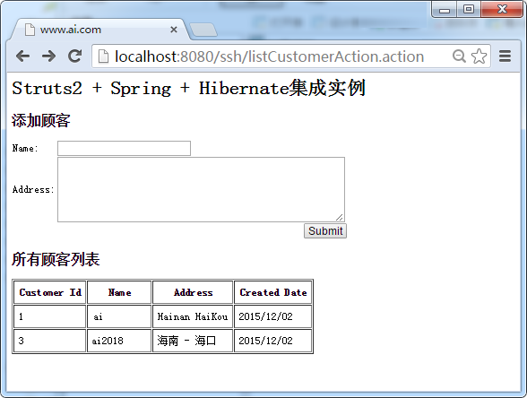The height and width of the screenshot is (398, 527).
Task: Click the Name input field
Action: click(124, 148)
